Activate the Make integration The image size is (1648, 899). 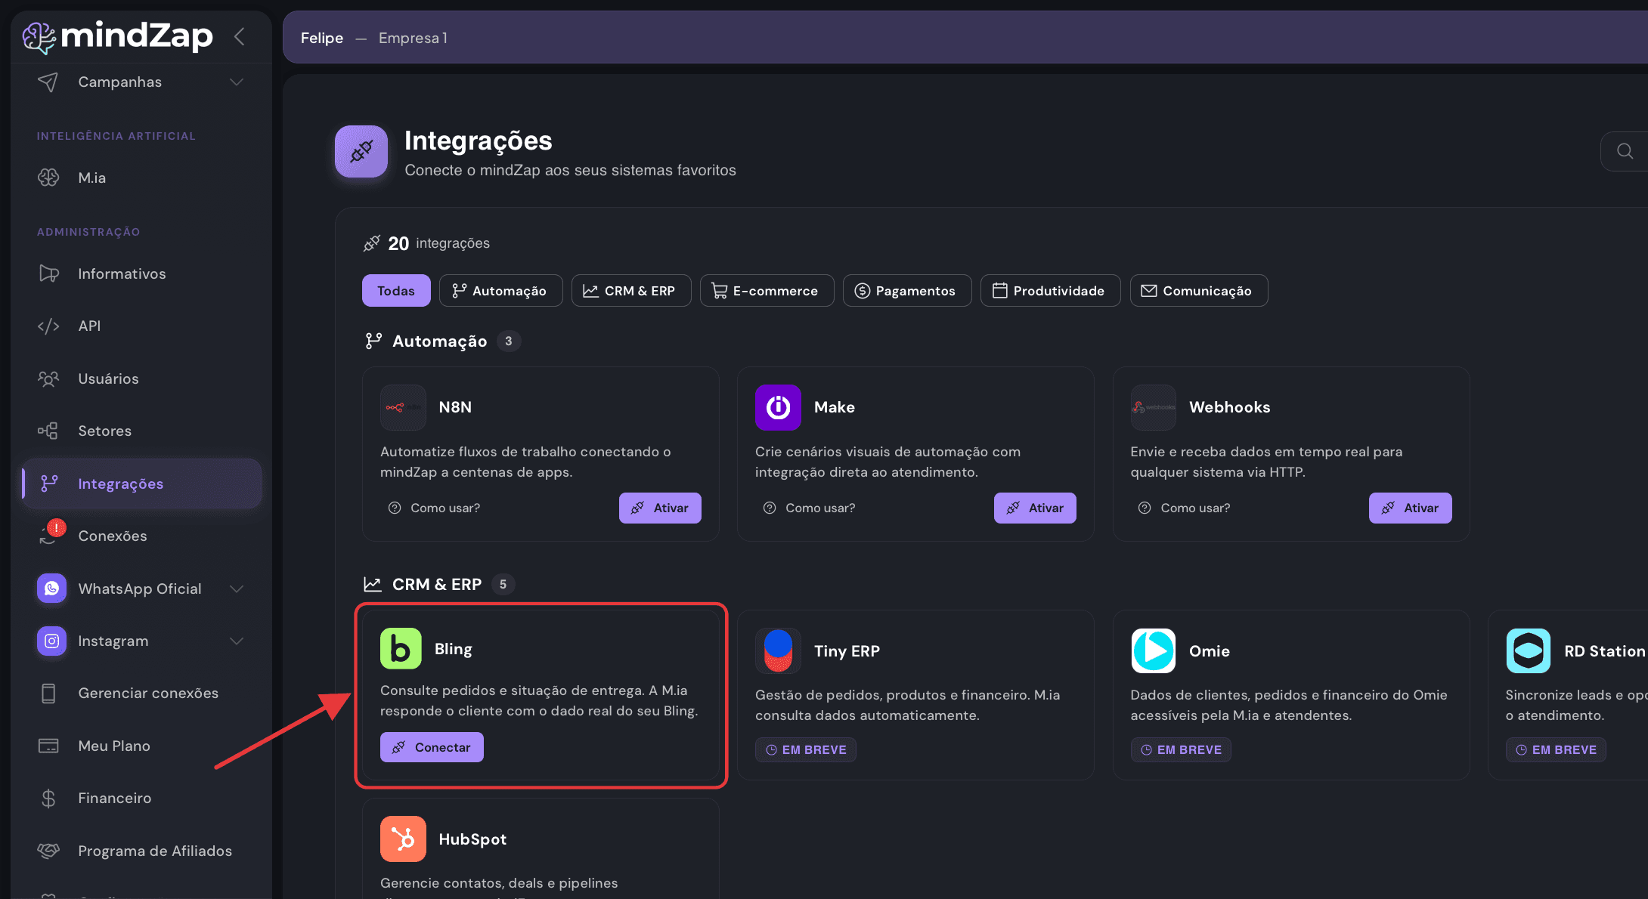click(x=1035, y=508)
